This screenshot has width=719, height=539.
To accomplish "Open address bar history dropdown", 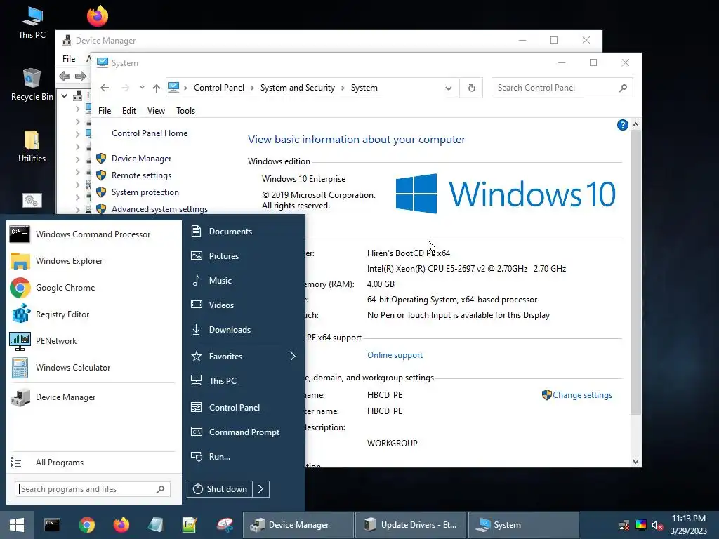I will click(x=449, y=88).
